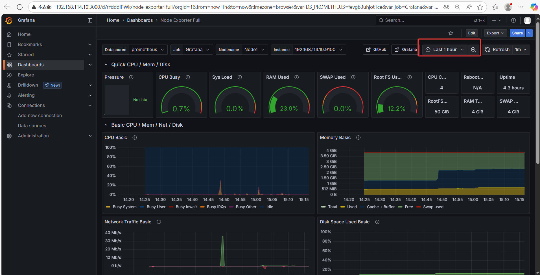Open browser settings ellipsis menu
Viewport: 540px width, 275px height.
(x=521, y=7)
